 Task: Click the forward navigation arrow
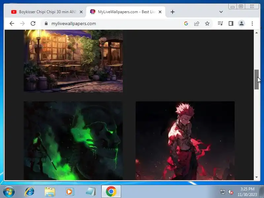coord(22,23)
